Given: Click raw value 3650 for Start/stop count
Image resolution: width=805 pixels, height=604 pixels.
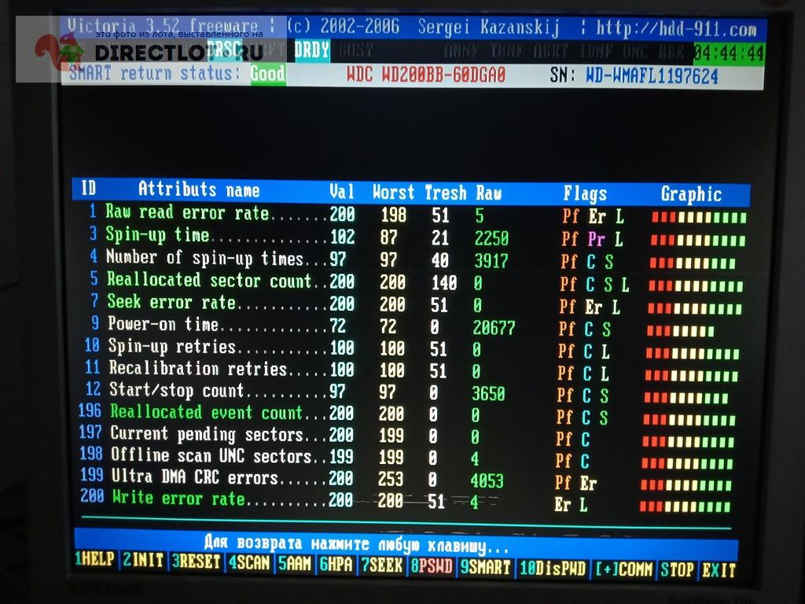Looking at the screenshot, I should click(488, 394).
